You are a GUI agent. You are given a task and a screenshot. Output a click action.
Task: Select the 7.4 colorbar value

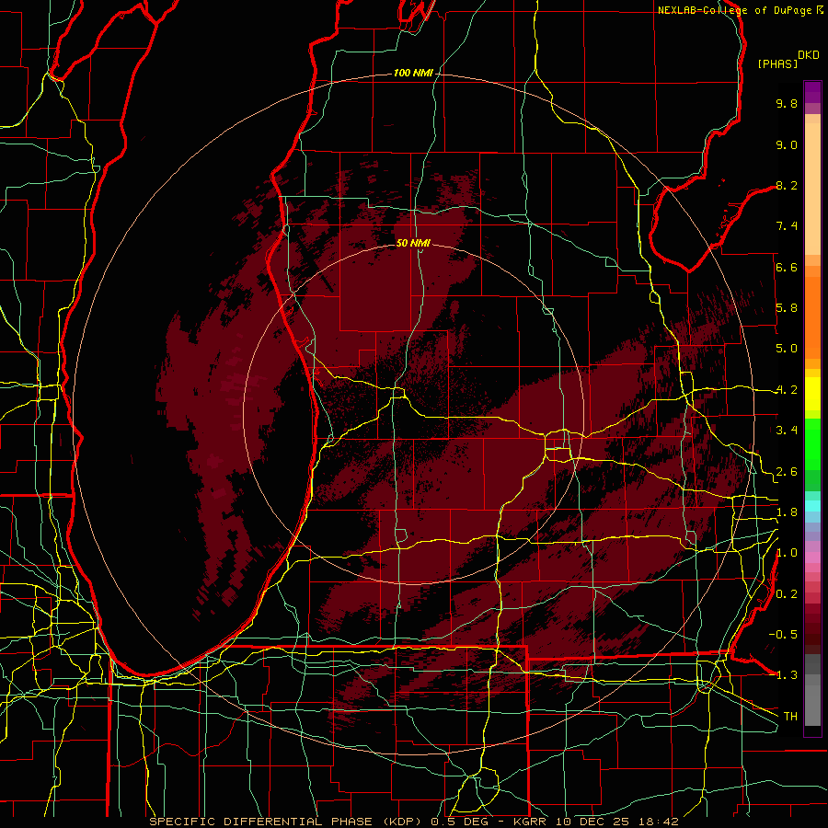coord(787,226)
